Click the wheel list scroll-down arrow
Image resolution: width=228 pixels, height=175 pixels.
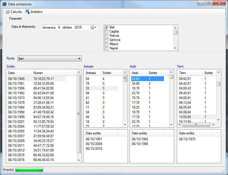tap(175, 48)
